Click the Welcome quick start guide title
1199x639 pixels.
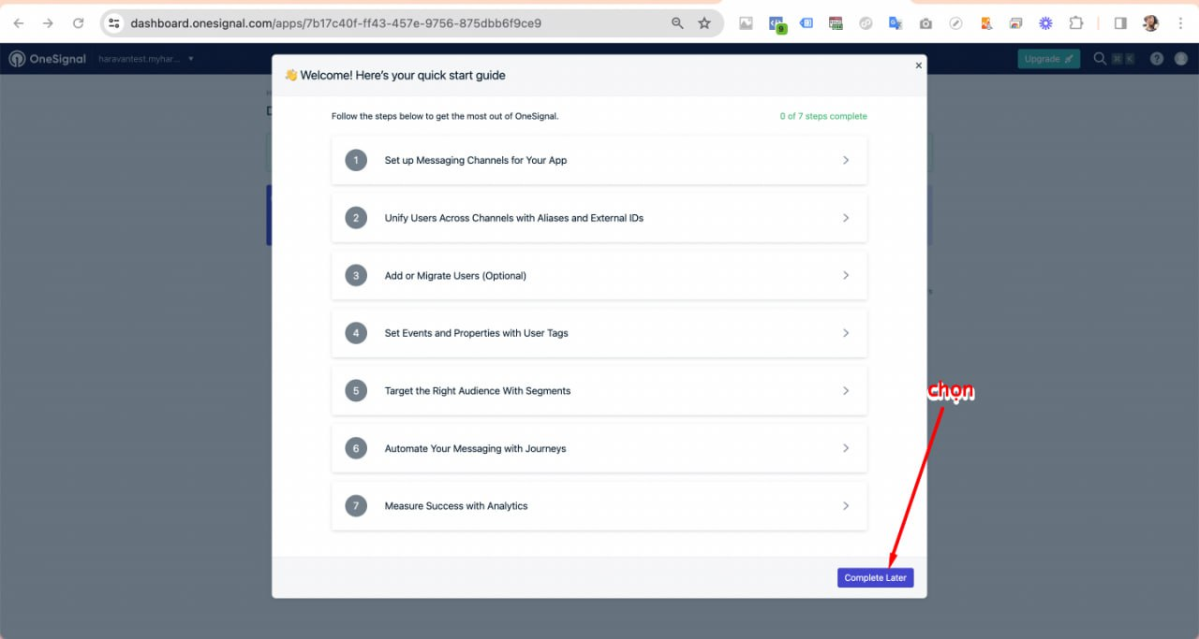click(x=394, y=75)
